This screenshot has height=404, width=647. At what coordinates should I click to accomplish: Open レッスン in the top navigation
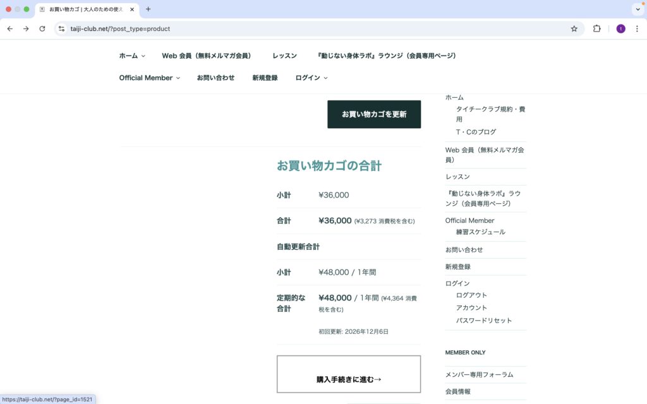(x=284, y=56)
